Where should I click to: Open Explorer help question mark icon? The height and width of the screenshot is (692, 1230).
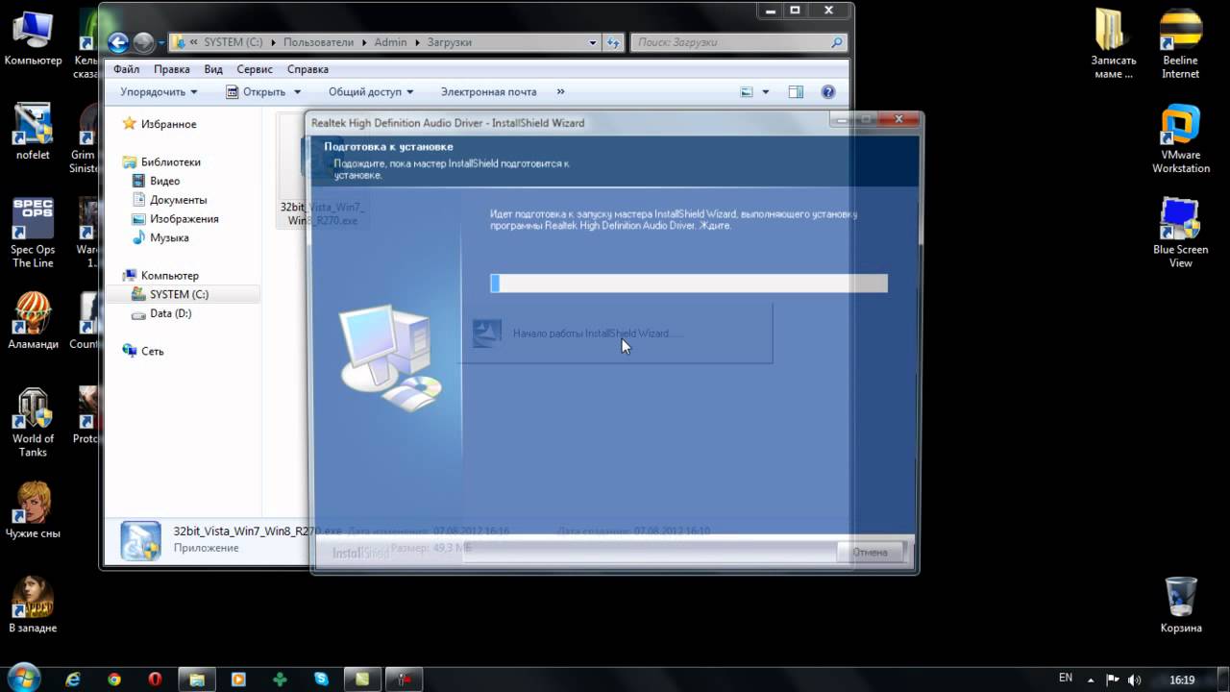828,92
